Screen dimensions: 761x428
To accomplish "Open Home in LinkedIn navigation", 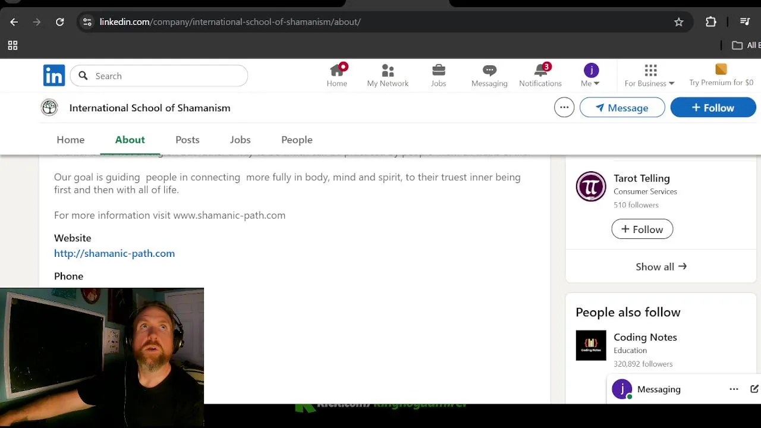I will pos(337,75).
